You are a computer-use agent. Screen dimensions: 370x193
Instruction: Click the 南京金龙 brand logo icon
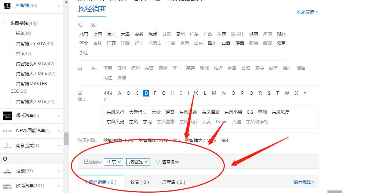[7, 146]
